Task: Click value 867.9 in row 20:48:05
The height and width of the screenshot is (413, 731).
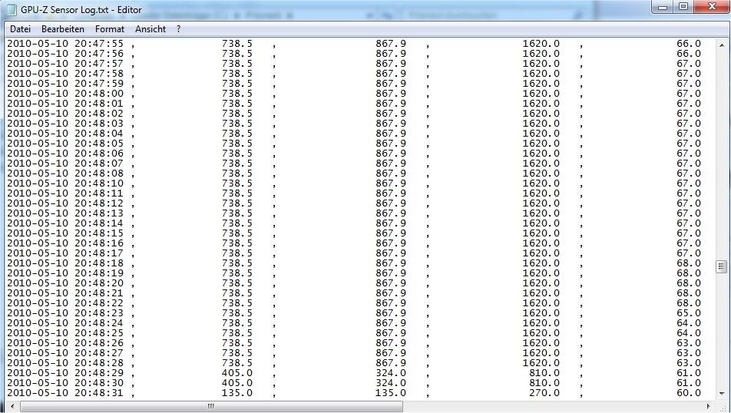Action: point(391,144)
